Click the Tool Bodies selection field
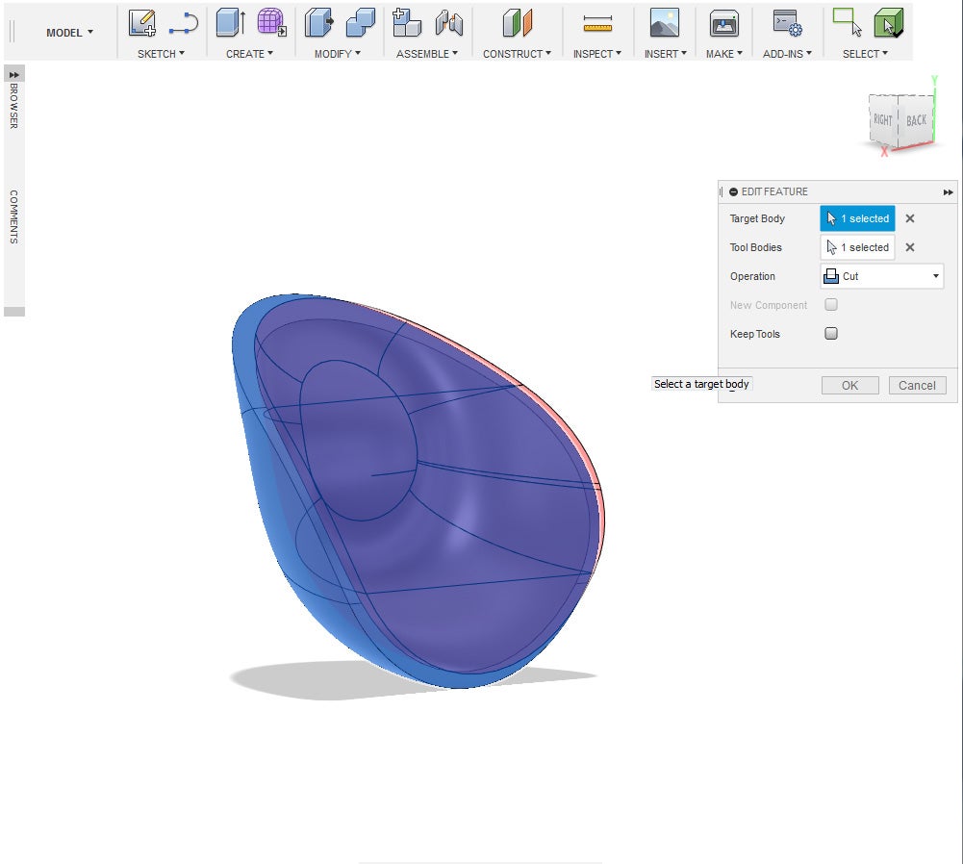963x864 pixels. pos(857,247)
